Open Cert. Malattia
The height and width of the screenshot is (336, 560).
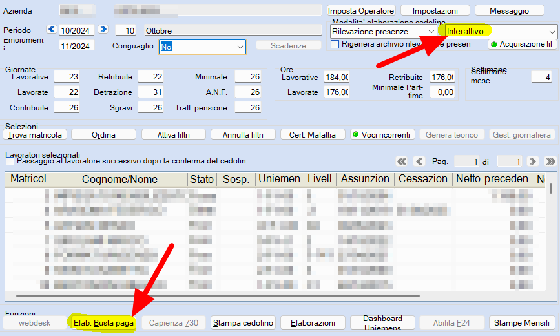click(313, 135)
